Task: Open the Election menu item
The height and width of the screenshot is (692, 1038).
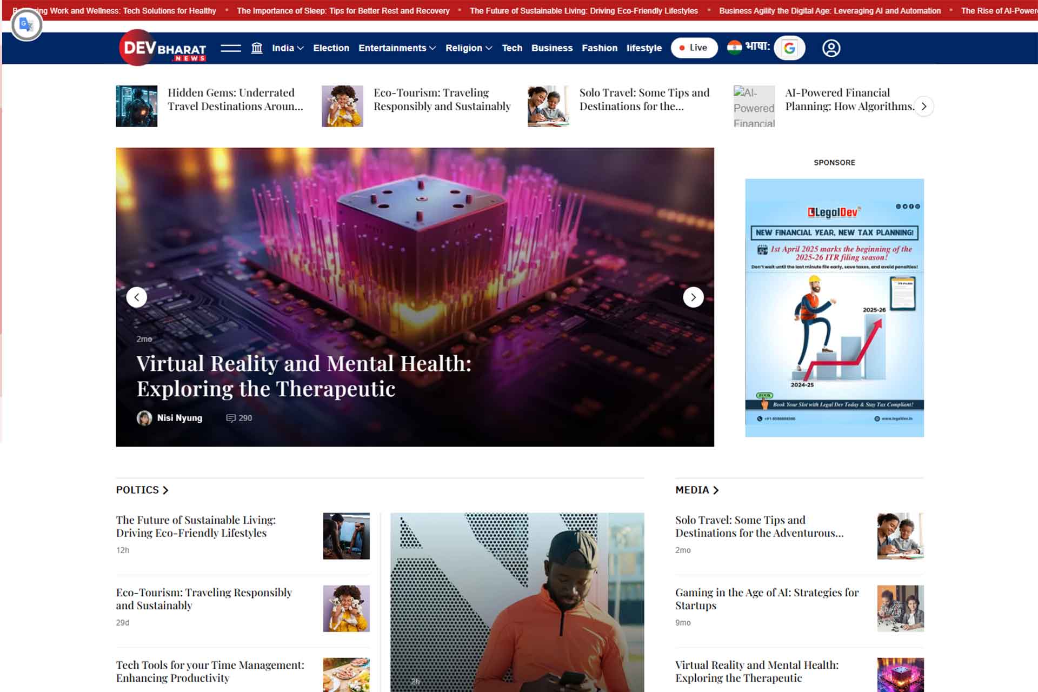Action: (x=331, y=48)
